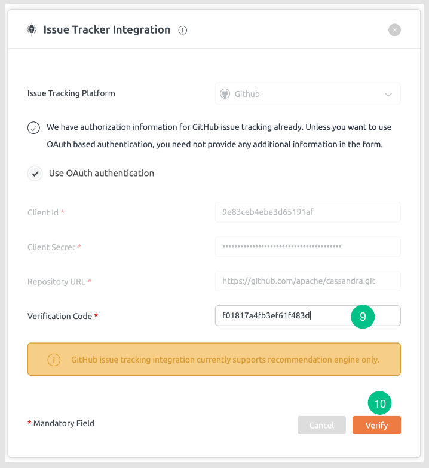Click the bug icon beside the dialog title
The height and width of the screenshot is (468, 429).
click(32, 29)
